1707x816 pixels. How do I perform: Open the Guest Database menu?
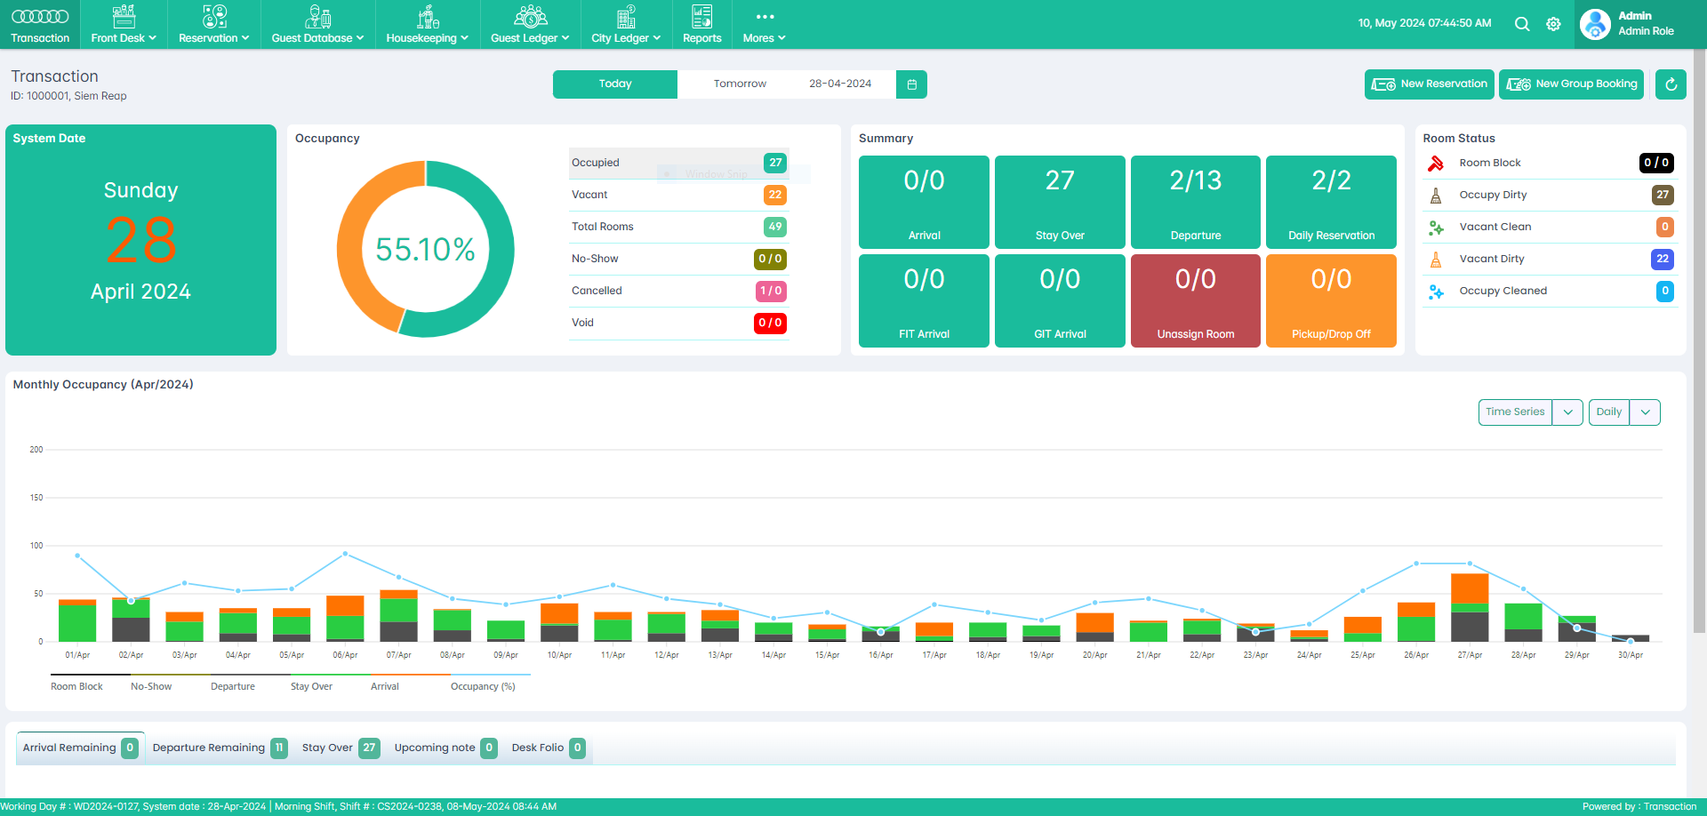[317, 25]
